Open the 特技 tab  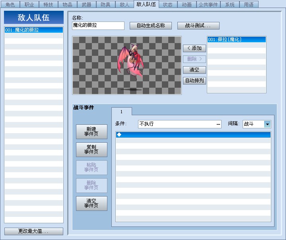[x=49, y=4]
